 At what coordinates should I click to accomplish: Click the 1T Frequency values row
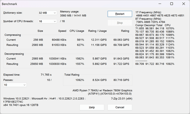[x=160, y=16]
